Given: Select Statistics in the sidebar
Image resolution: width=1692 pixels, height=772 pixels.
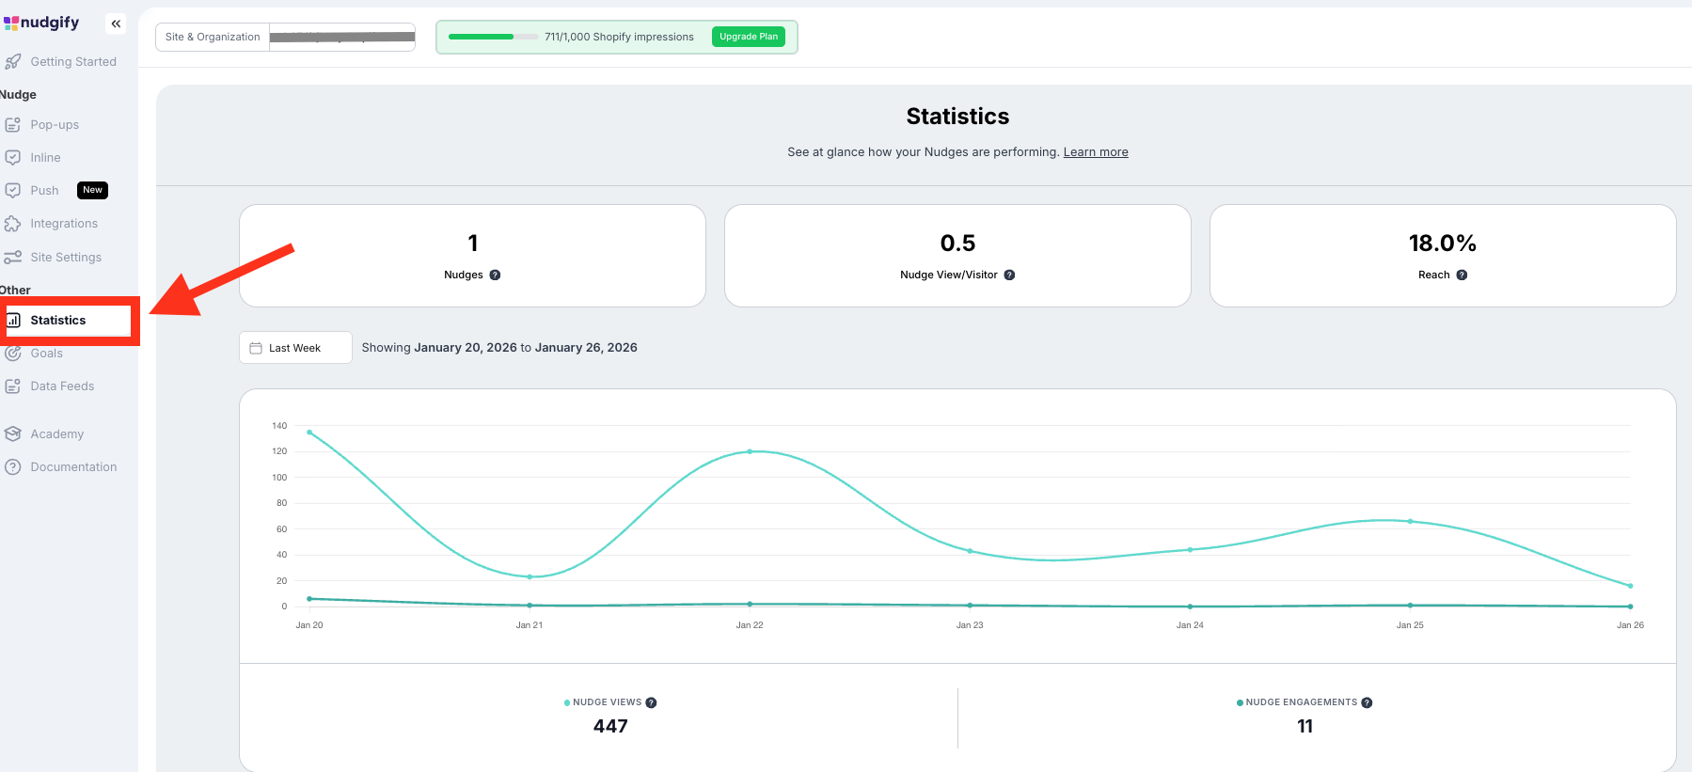Looking at the screenshot, I should (x=58, y=321).
